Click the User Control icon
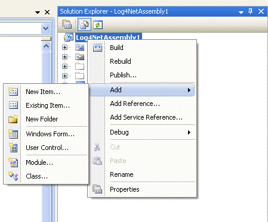 pyautogui.click(x=13, y=148)
